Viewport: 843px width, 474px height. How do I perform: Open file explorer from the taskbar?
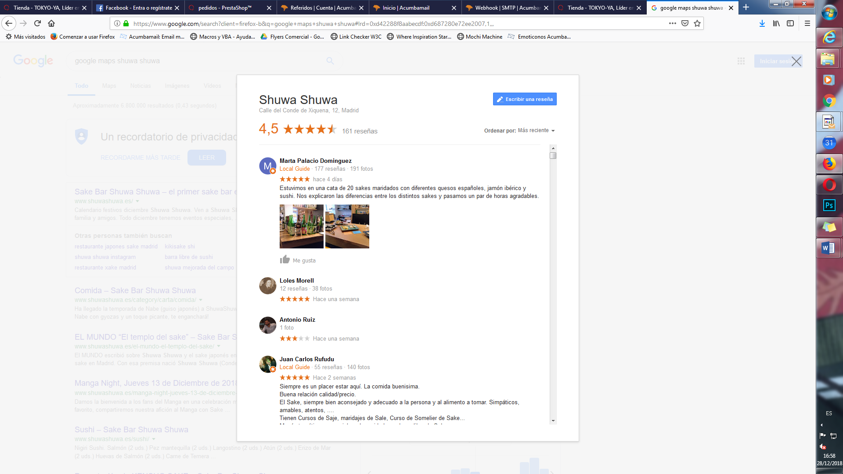coord(829,59)
